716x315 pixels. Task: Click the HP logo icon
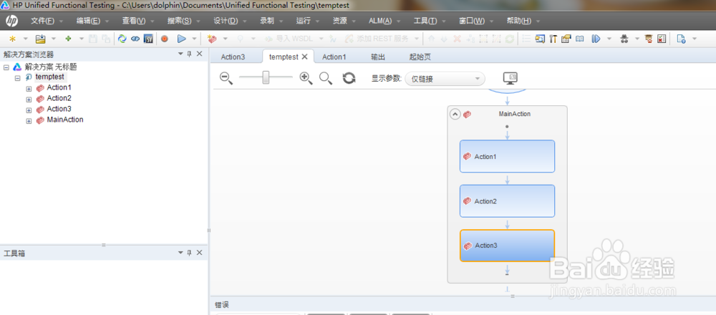click(x=12, y=21)
